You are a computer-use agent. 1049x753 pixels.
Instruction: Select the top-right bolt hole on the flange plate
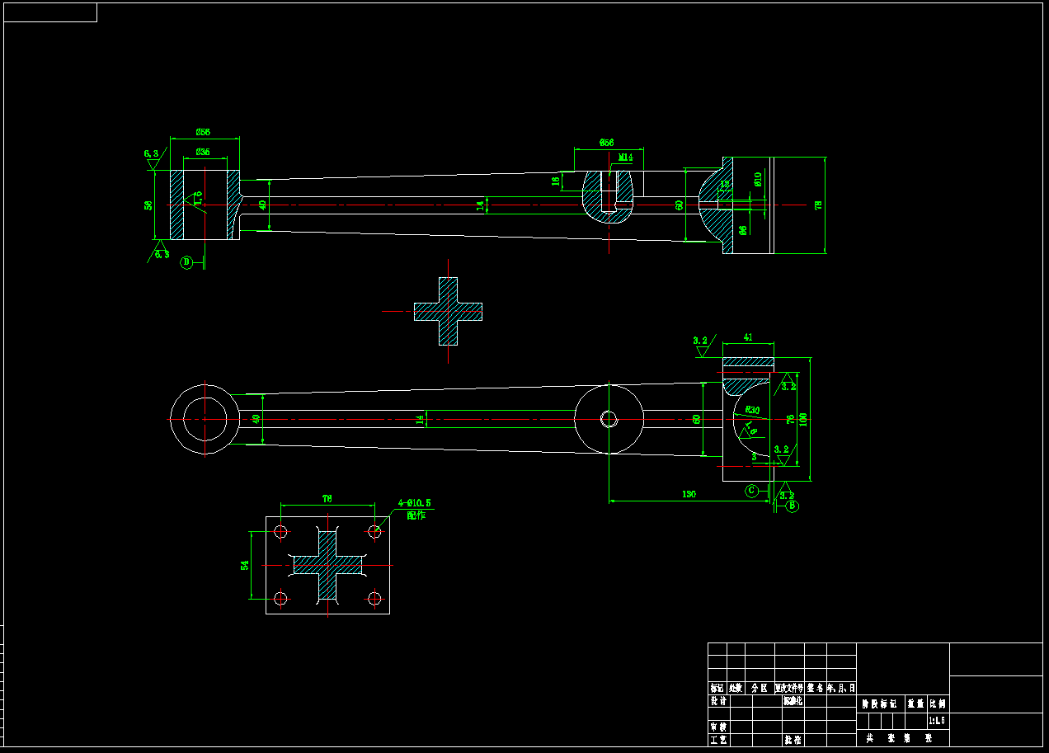click(x=374, y=532)
